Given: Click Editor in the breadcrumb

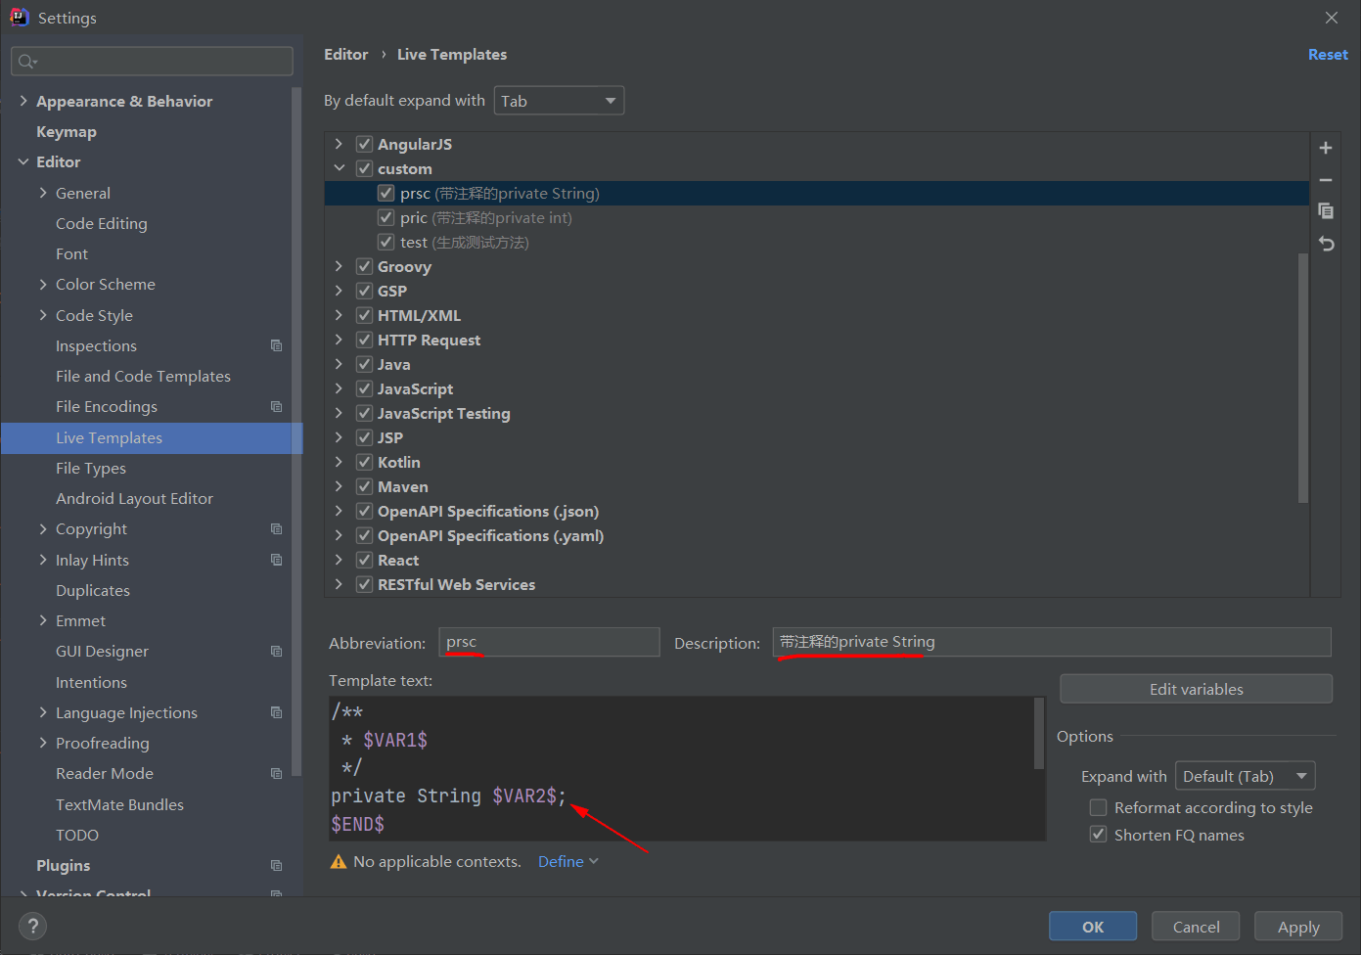Looking at the screenshot, I should pyautogui.click(x=346, y=55).
